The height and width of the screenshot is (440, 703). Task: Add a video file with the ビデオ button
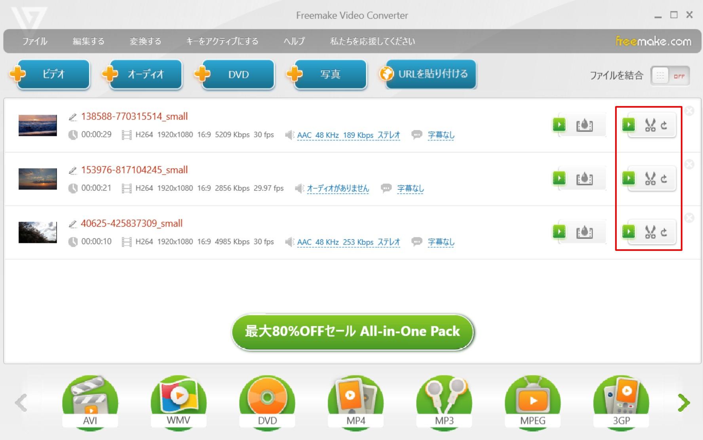tap(50, 74)
